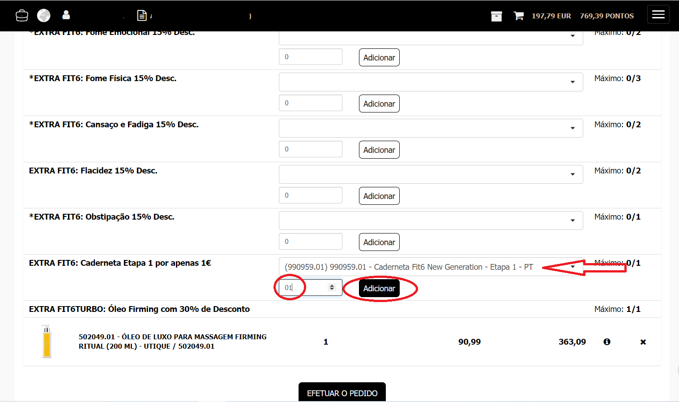Image resolution: width=679 pixels, height=402 pixels.
Task: Click Adicionar for Caderneta Etapa 1
Action: (379, 289)
